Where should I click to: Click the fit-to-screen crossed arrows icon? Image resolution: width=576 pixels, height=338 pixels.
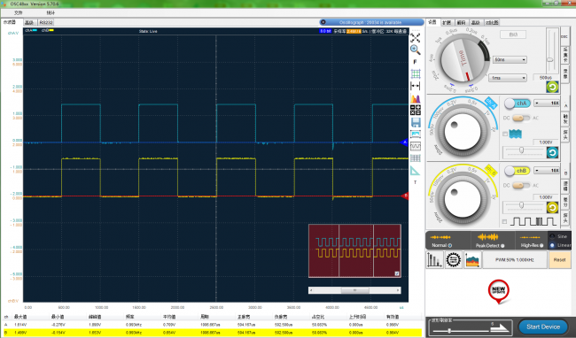click(x=415, y=38)
